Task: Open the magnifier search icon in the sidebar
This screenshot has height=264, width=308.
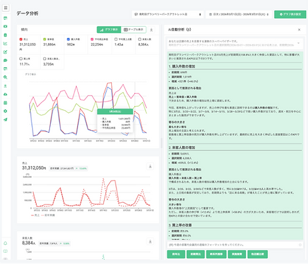Action: (5, 77)
